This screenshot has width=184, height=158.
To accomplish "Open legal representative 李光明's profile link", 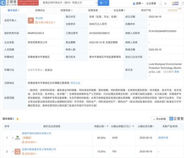I will point(39,18).
